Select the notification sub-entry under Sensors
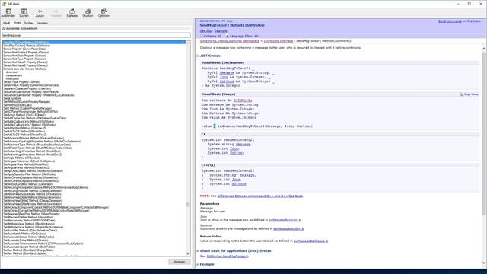This screenshot has height=274, width=487. tap(12, 78)
